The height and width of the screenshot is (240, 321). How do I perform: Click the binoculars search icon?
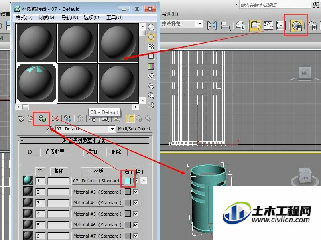[x=316, y=4]
